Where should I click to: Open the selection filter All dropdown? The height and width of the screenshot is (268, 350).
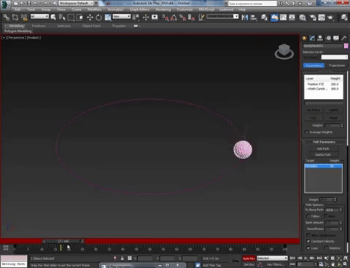click(x=39, y=17)
